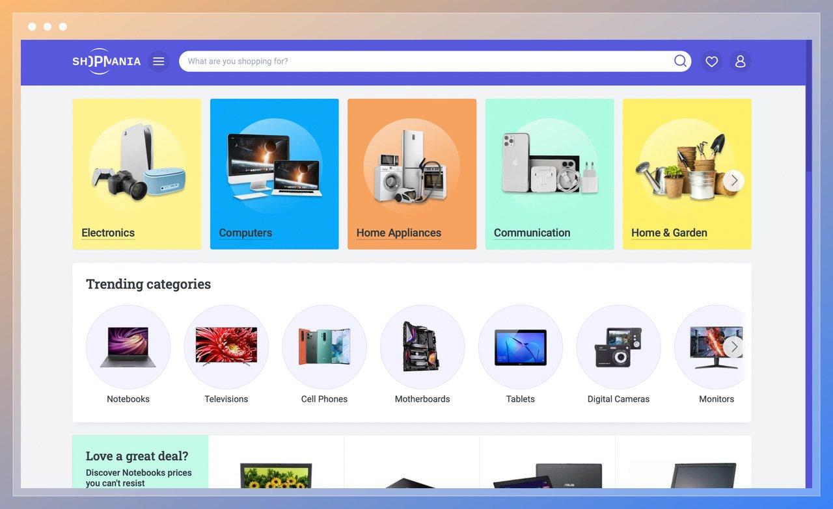The width and height of the screenshot is (833, 509).
Task: Open the Home & Garden category link
Action: click(x=669, y=232)
